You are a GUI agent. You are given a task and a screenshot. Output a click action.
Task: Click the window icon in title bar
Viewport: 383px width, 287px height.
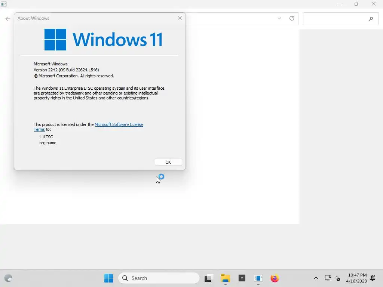[x=4, y=4]
